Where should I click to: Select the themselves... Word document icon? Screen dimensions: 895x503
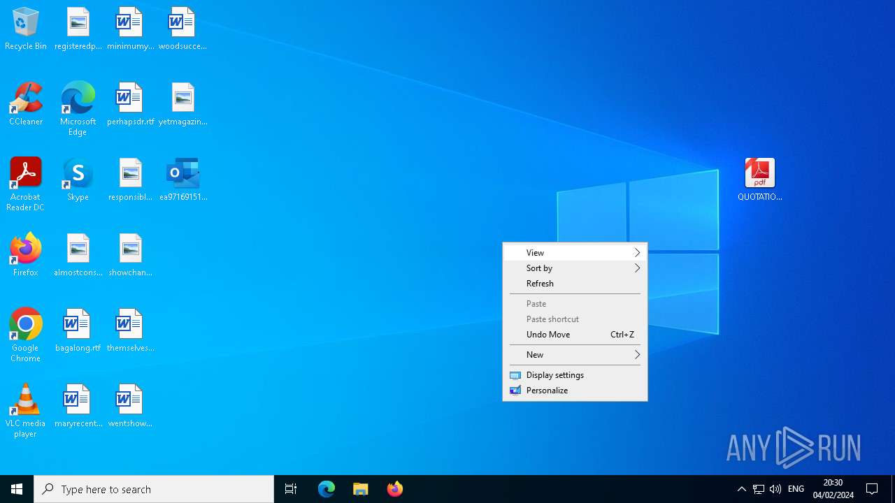tap(131, 331)
